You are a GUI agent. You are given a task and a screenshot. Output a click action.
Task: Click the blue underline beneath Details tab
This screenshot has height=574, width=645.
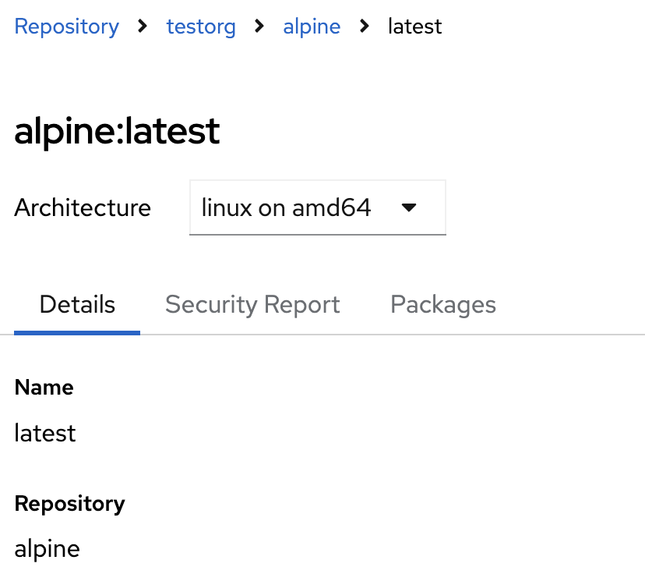point(77,332)
